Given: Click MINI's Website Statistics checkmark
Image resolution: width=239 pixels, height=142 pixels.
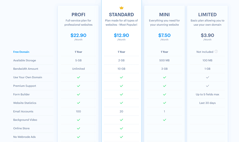Looking at the screenshot, I should point(164,103).
